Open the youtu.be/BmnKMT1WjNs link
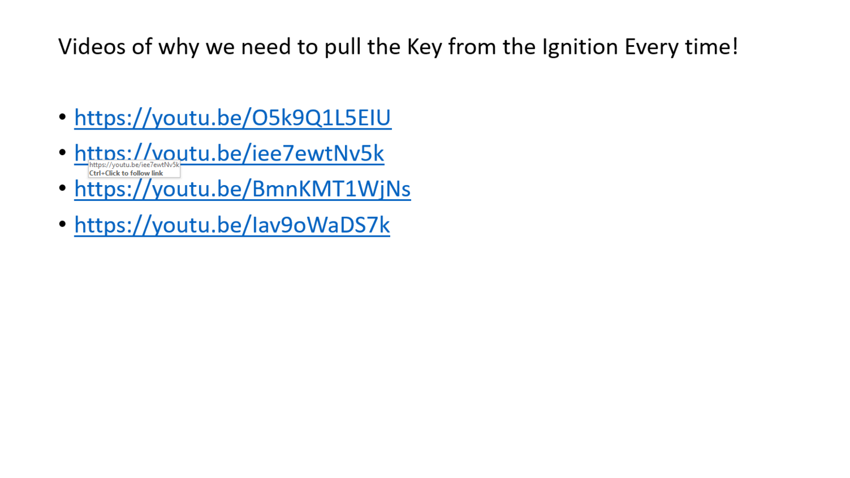 click(x=243, y=189)
